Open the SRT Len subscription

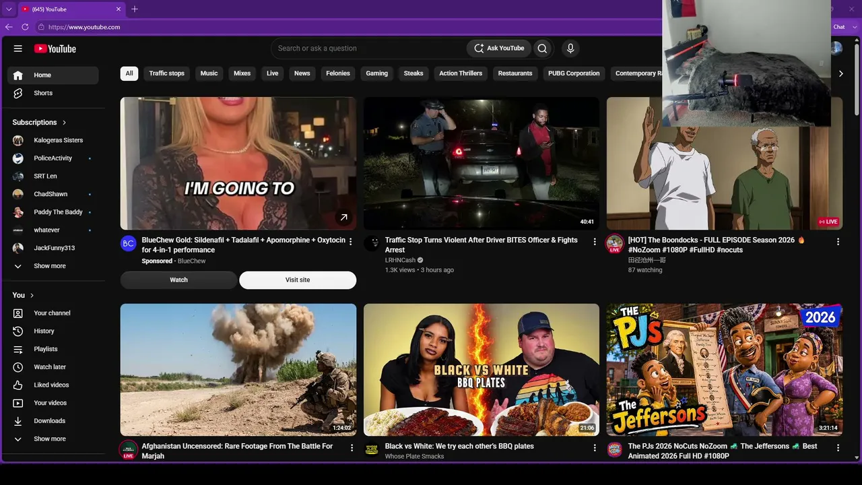[53, 176]
